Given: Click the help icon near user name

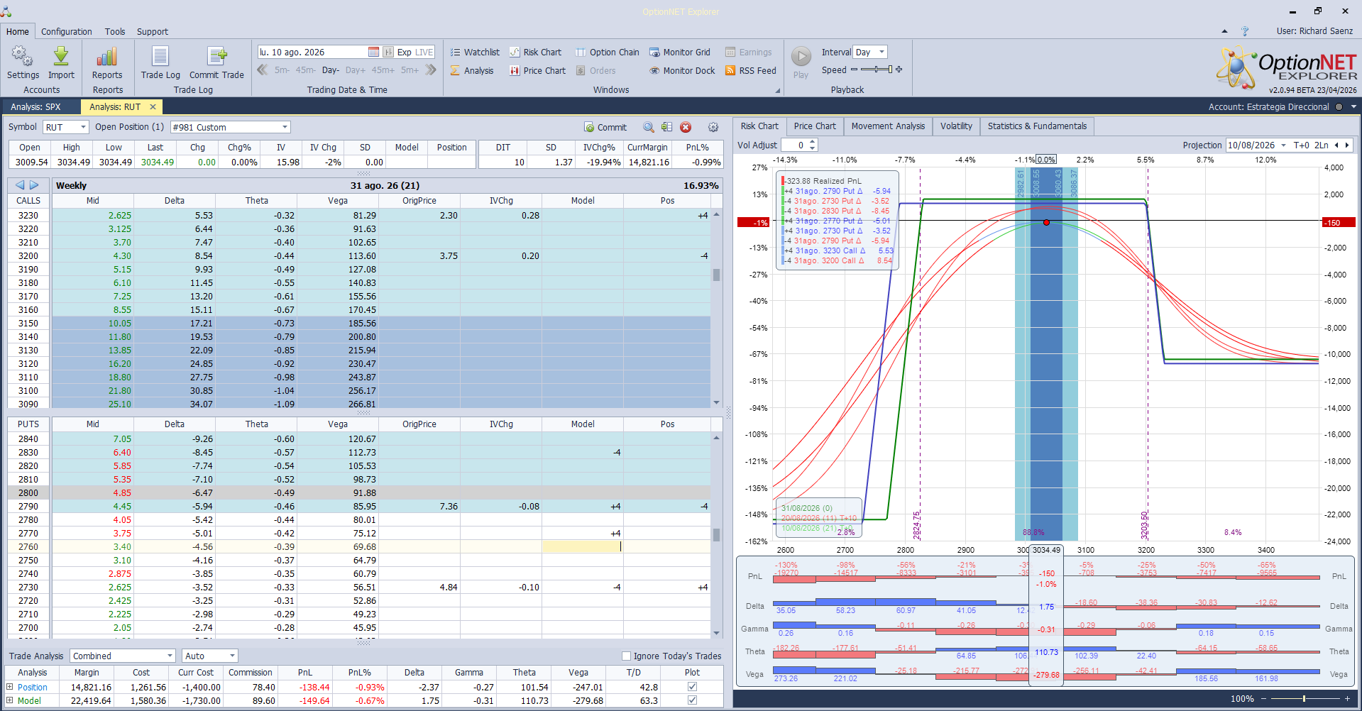Looking at the screenshot, I should pos(1245,31).
